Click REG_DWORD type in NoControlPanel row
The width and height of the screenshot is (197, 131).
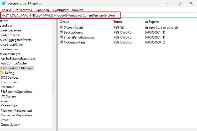(x=122, y=42)
